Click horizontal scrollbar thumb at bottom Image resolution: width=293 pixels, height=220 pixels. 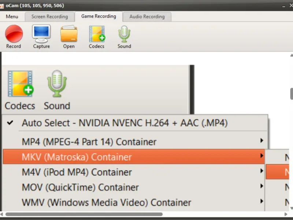coord(84,214)
